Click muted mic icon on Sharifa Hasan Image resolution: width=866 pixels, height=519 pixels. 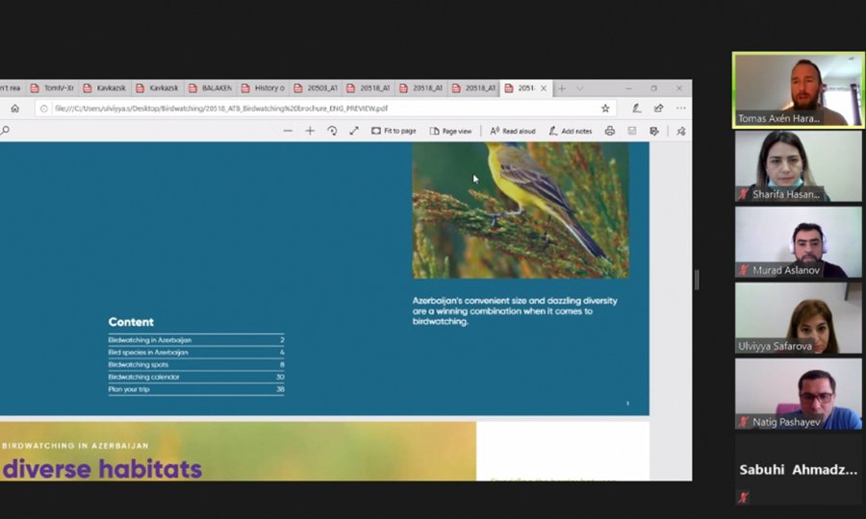pyautogui.click(x=744, y=194)
